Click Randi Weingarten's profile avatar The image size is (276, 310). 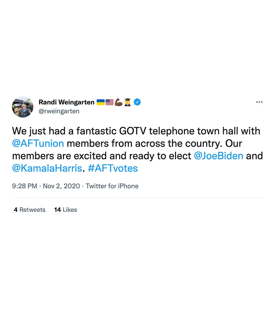pyautogui.click(x=22, y=107)
